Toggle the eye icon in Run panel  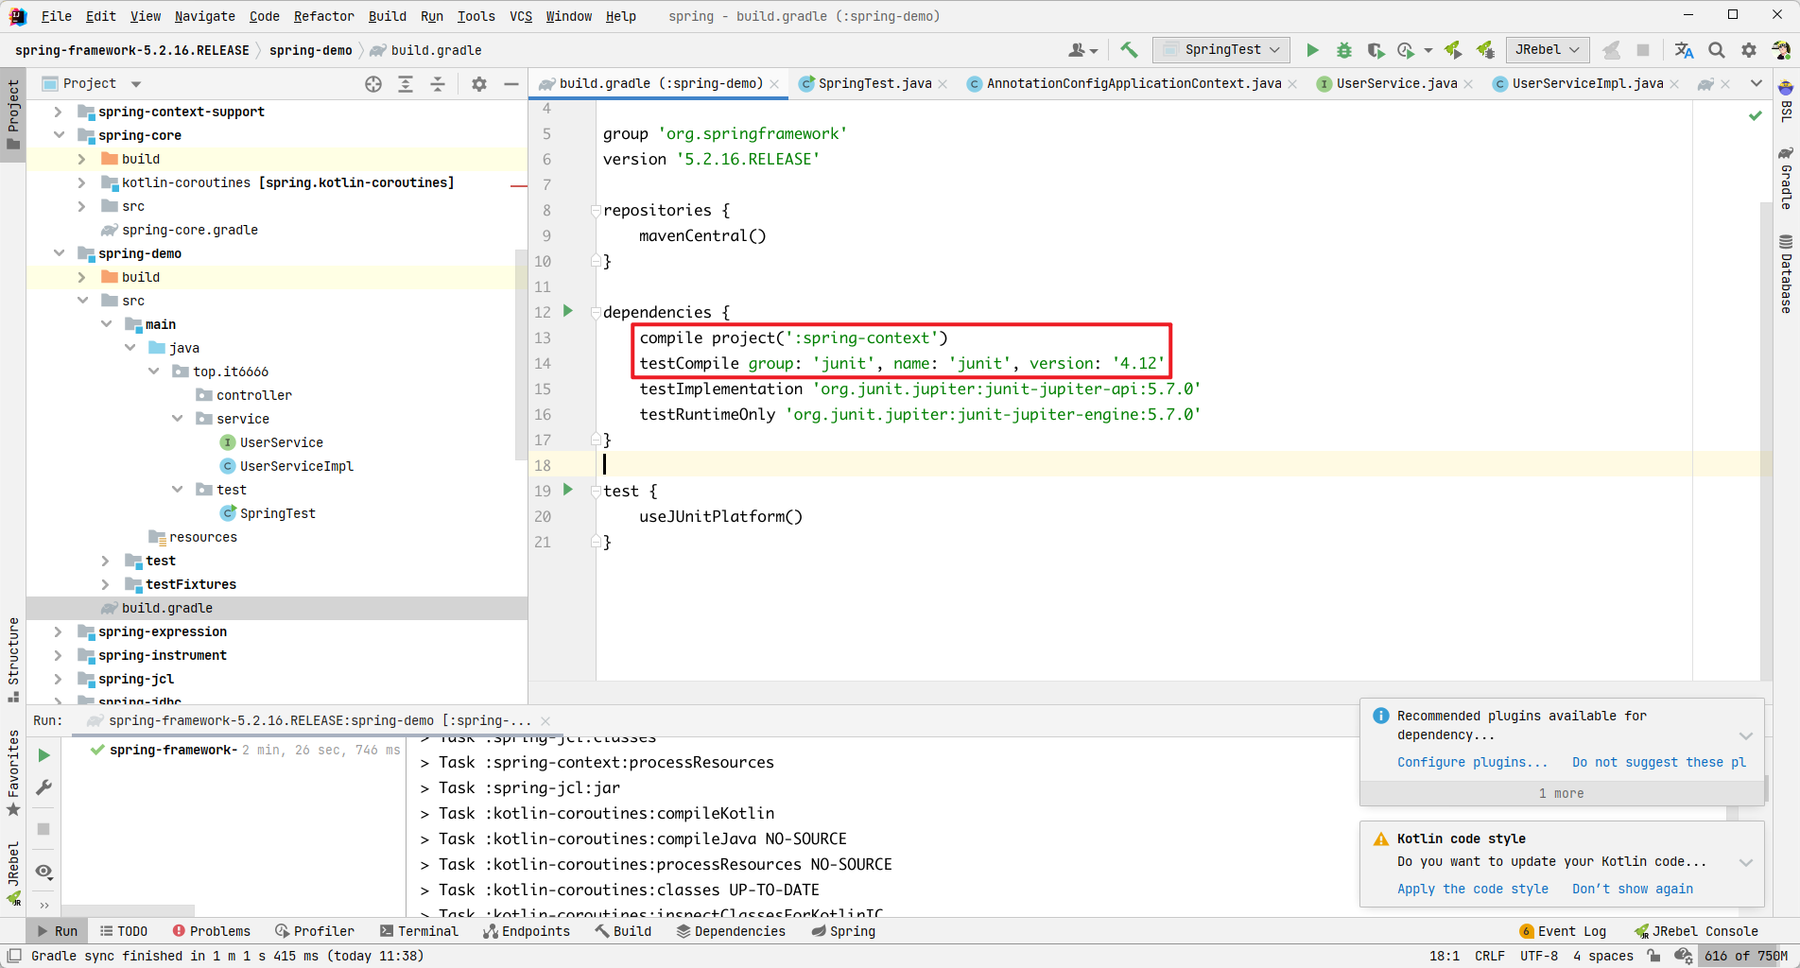coord(43,872)
